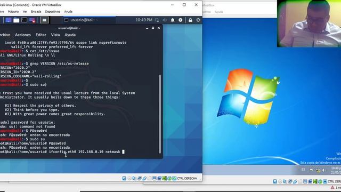Click the show desktop icon in Kali panel

pos(9,20)
